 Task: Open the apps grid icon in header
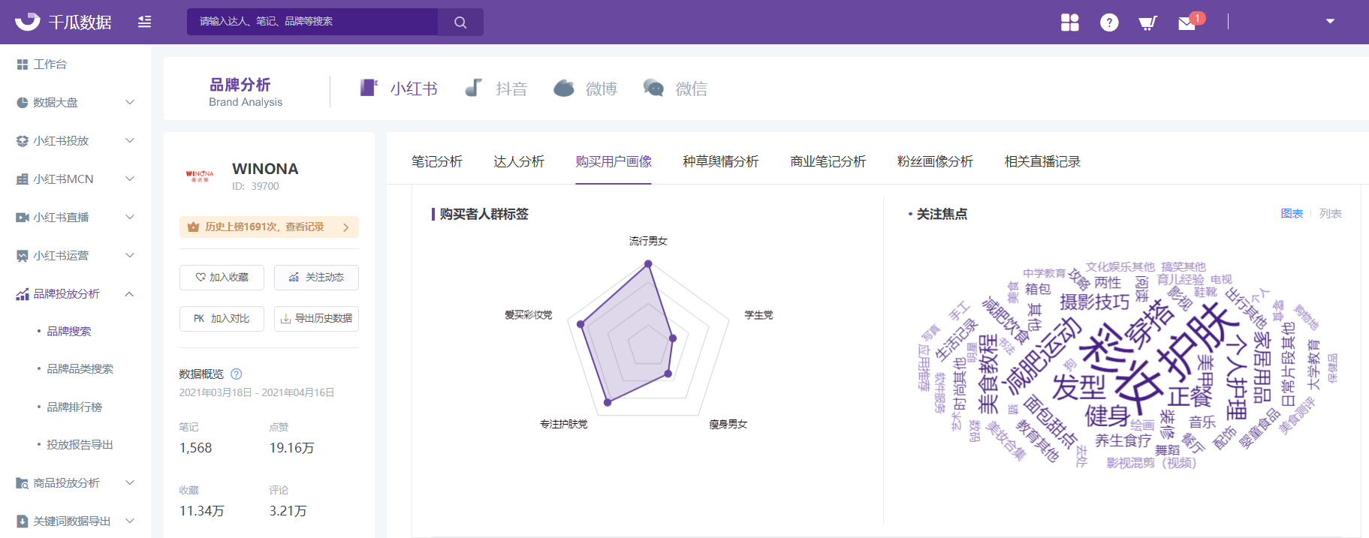point(1070,23)
